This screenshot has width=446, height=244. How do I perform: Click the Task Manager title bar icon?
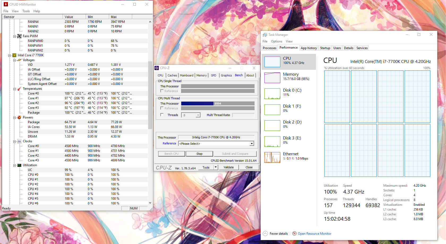click(x=265, y=35)
